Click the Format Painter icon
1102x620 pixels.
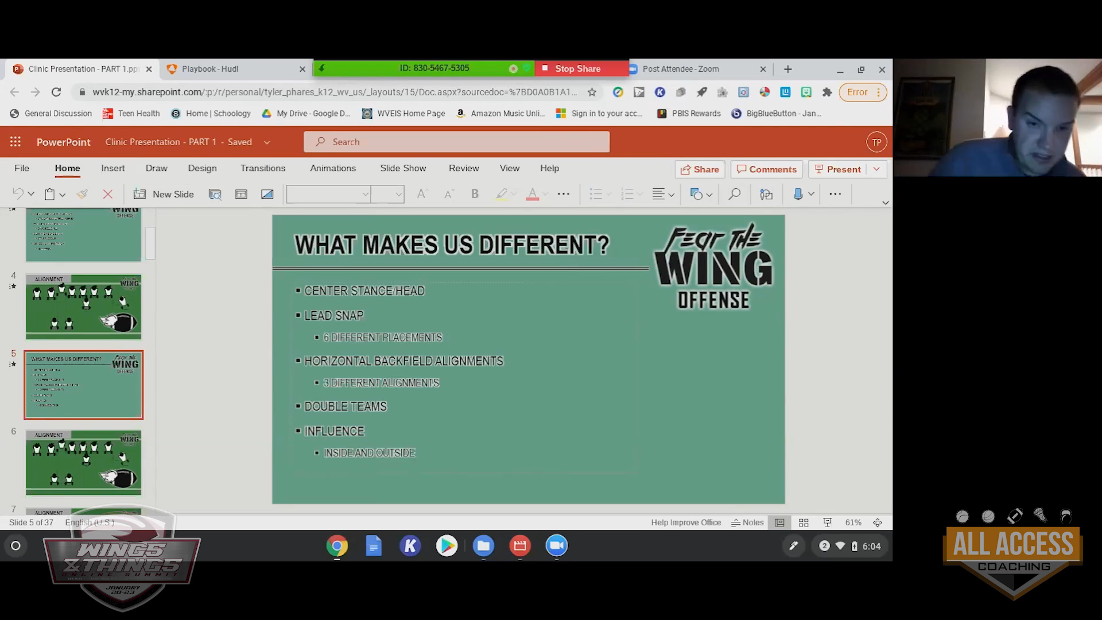pyautogui.click(x=82, y=194)
